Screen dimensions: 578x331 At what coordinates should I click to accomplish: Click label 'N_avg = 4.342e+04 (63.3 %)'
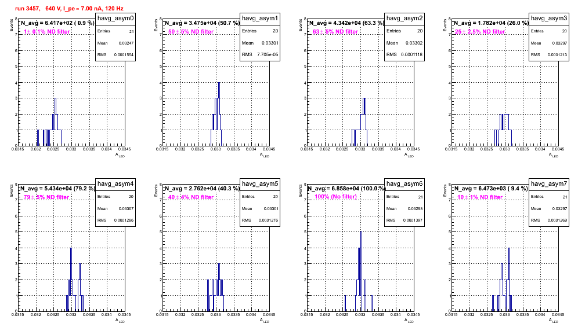[x=346, y=23]
